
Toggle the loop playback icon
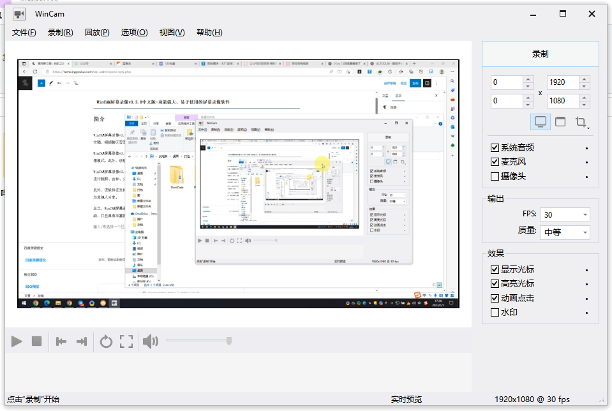[106, 341]
